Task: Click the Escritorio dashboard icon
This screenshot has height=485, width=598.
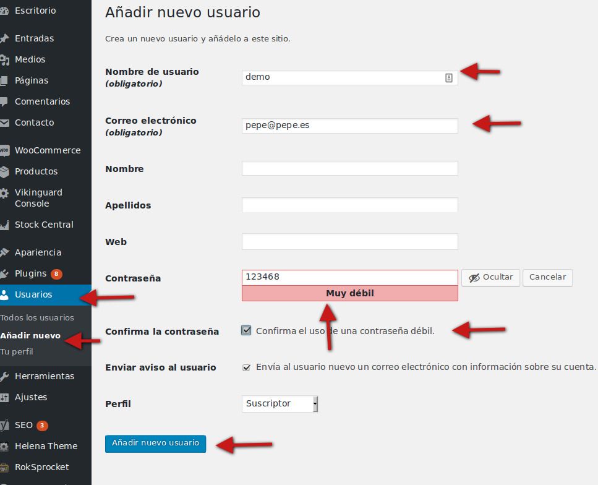Action: click(x=4, y=11)
